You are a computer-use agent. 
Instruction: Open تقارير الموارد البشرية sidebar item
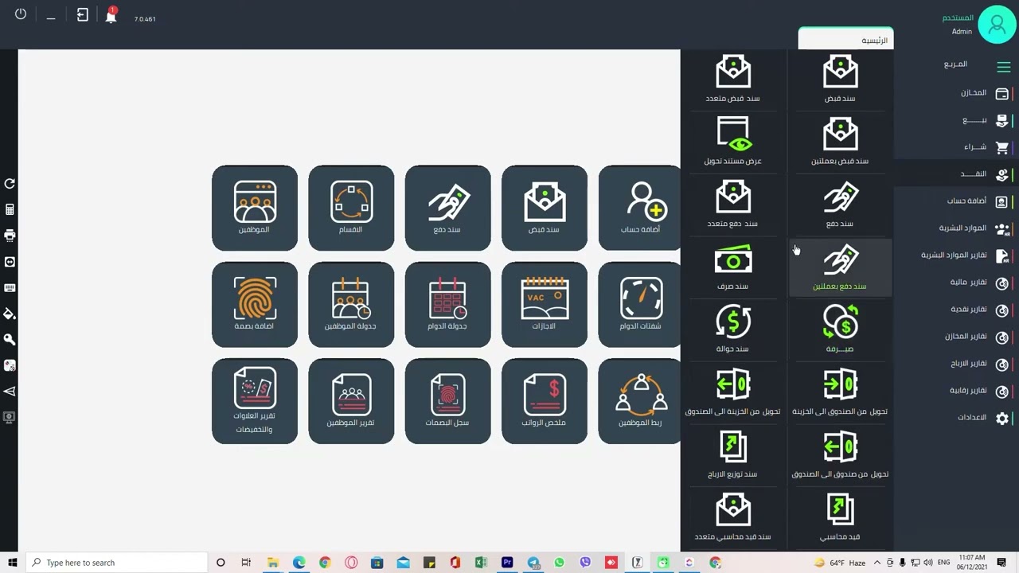957,255
